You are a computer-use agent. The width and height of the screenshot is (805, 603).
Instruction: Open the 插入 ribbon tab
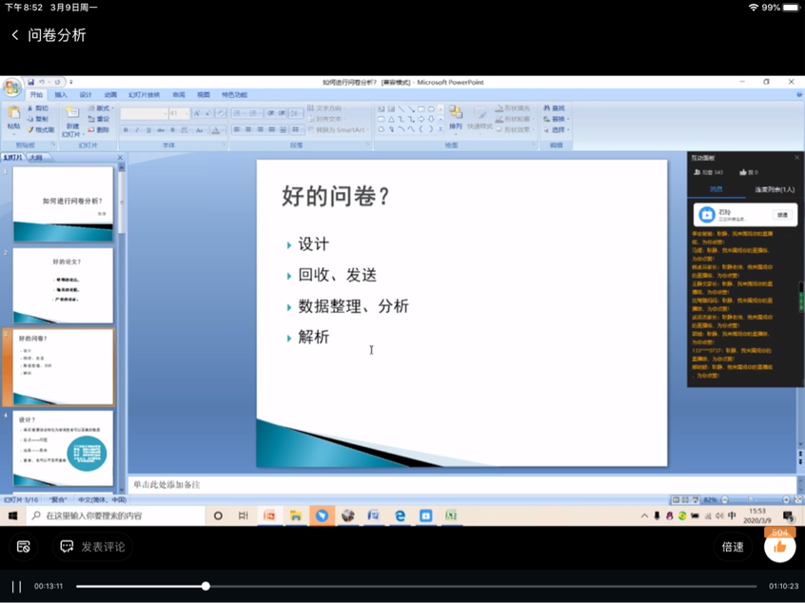click(61, 95)
